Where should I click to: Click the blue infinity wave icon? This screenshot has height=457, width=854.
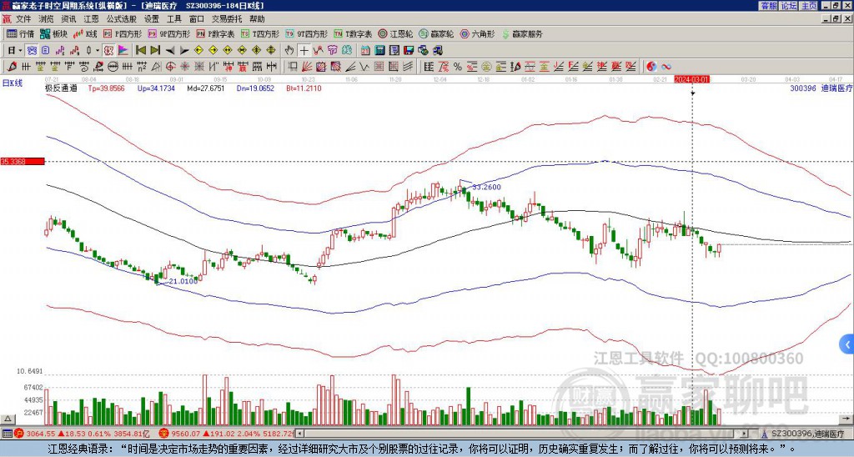[x=666, y=67]
